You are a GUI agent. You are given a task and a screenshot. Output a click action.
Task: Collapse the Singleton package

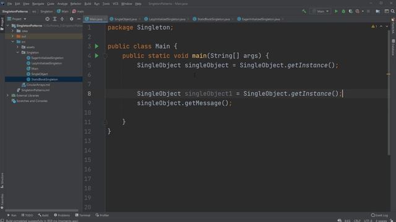(17, 52)
